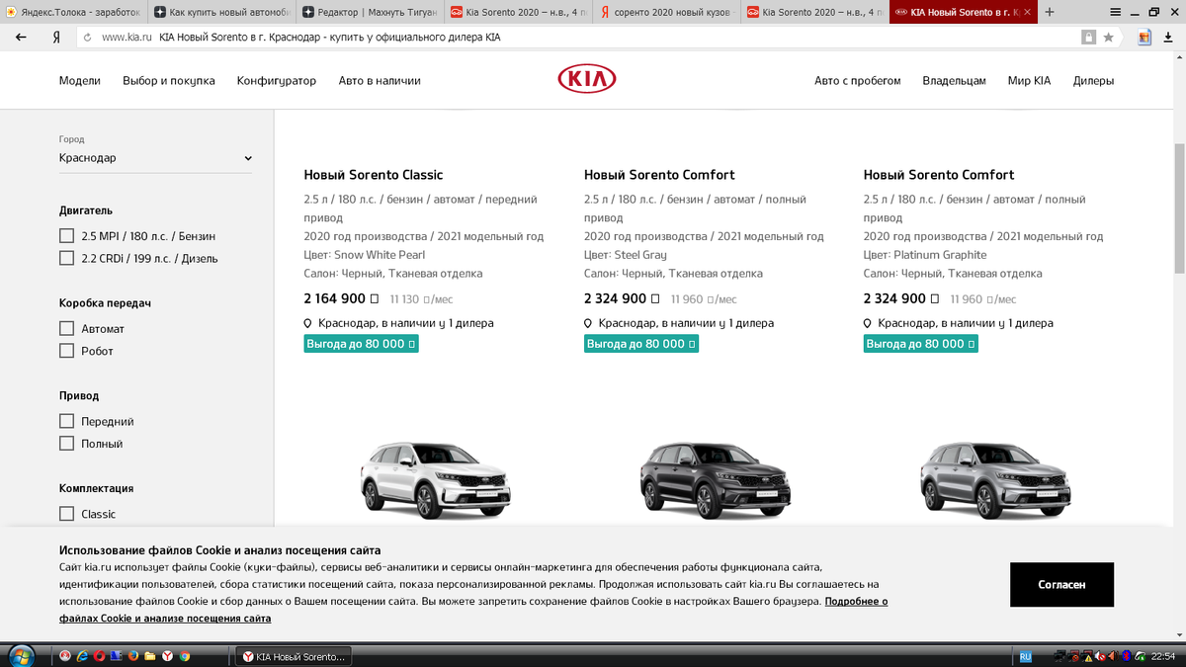Launch Chrome from quick launch
This screenshot has width=1186, height=667.
(185, 656)
